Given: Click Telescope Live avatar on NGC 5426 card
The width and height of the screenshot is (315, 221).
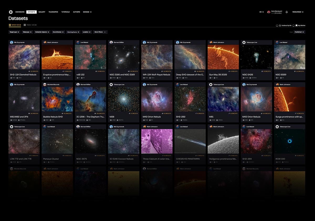Looking at the screenshot, I should pyautogui.click(x=244, y=42).
